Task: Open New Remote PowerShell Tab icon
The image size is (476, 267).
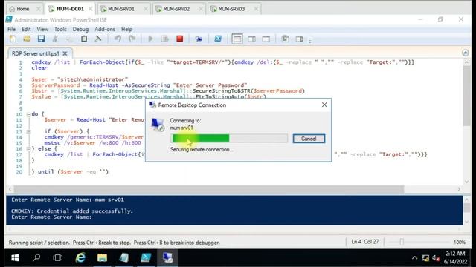Action: (199, 39)
